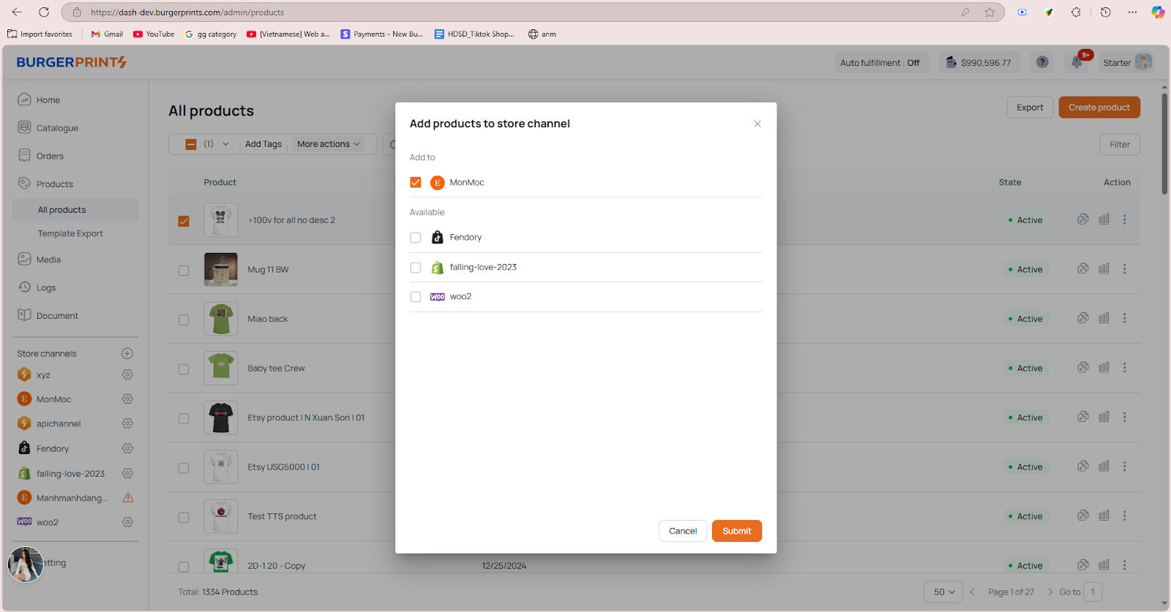Image resolution: width=1171 pixels, height=612 pixels.
Task: Go to next page arrow in pagination
Action: [1050, 592]
